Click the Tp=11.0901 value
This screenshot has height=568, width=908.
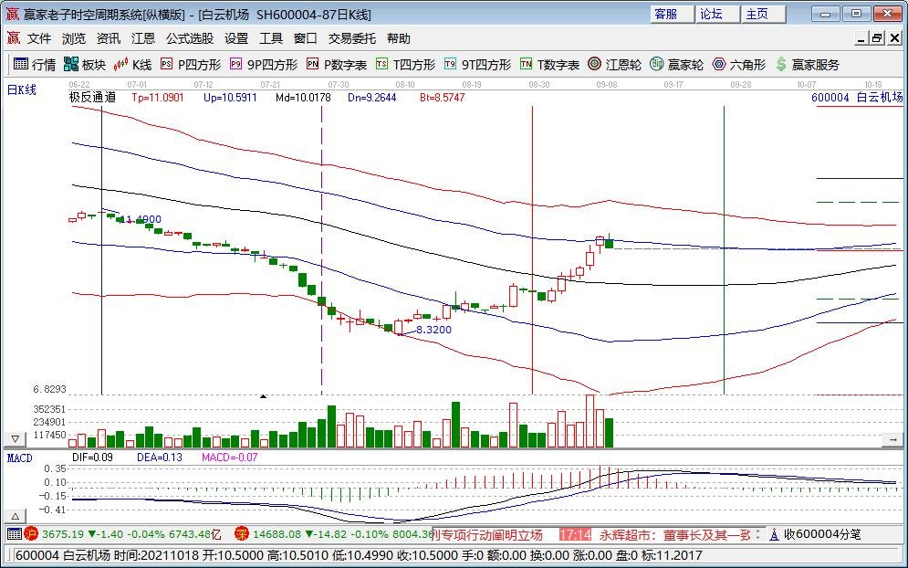click(x=158, y=98)
